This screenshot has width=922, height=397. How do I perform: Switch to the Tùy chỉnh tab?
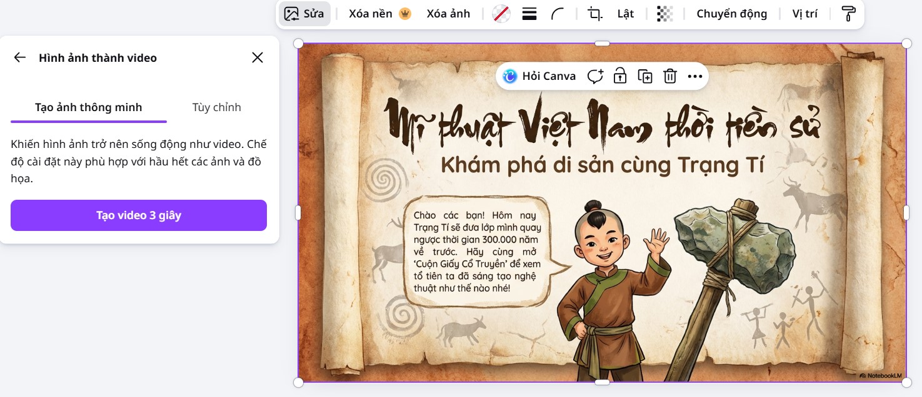[216, 107]
